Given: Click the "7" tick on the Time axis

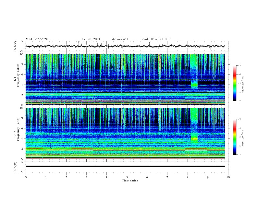Looking at the screenshot, I should [167, 177].
